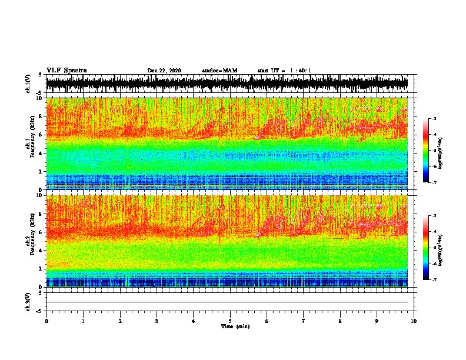Click the log(PSD) label beside ch.2 colorbar

pos(440,250)
